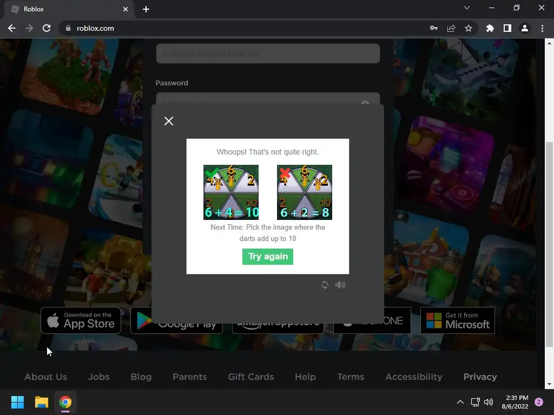Screen dimensions: 554x415
Task: Select the incorrect dart image 6+2=8
Action: click(305, 192)
